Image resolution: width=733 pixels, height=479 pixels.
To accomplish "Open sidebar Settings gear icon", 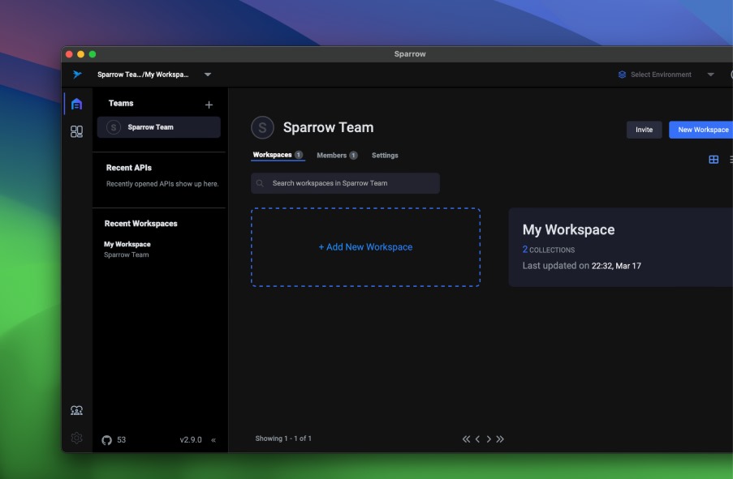I will [x=76, y=437].
